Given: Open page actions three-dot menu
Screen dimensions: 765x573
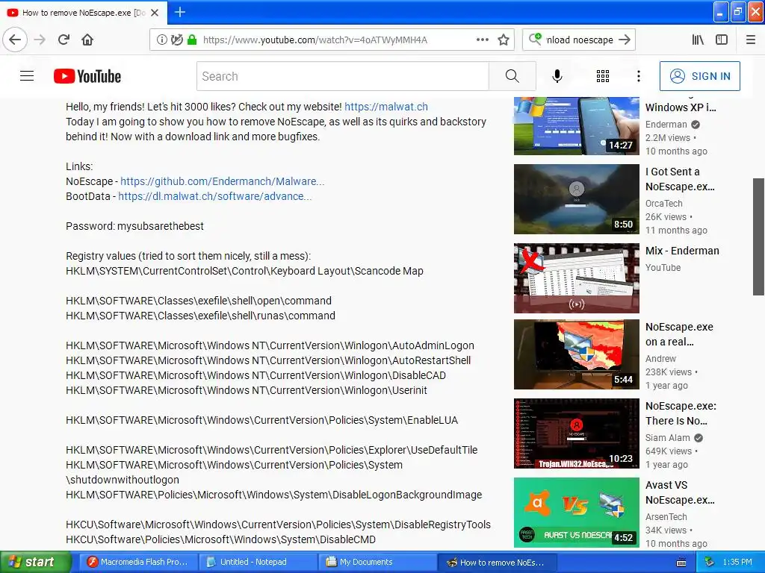Looking at the screenshot, I should 483,40.
